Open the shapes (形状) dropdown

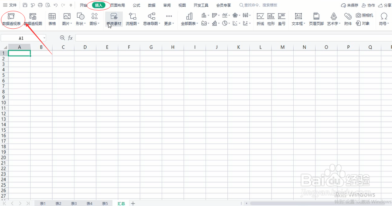tap(80, 19)
